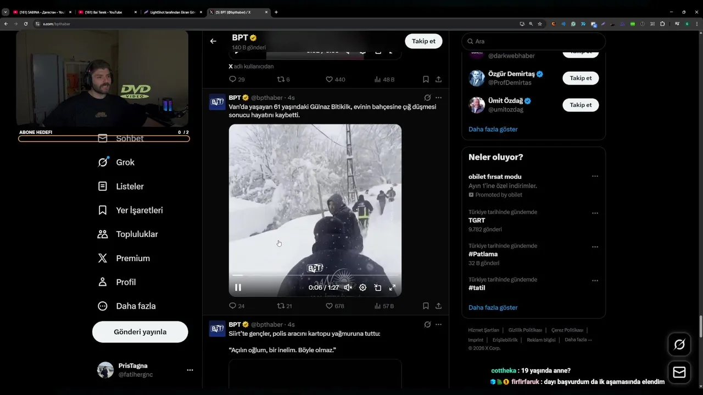Image resolution: width=703 pixels, height=395 pixels.
Task: Open Topluluklar communities page
Action: click(x=127, y=234)
